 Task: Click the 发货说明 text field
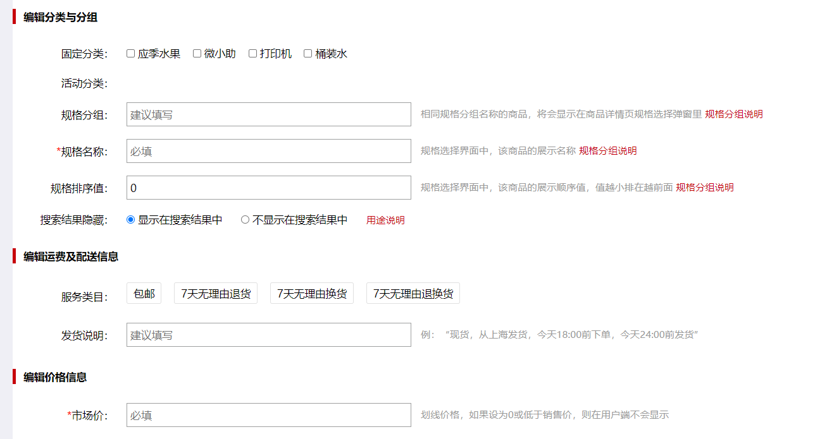tap(268, 335)
